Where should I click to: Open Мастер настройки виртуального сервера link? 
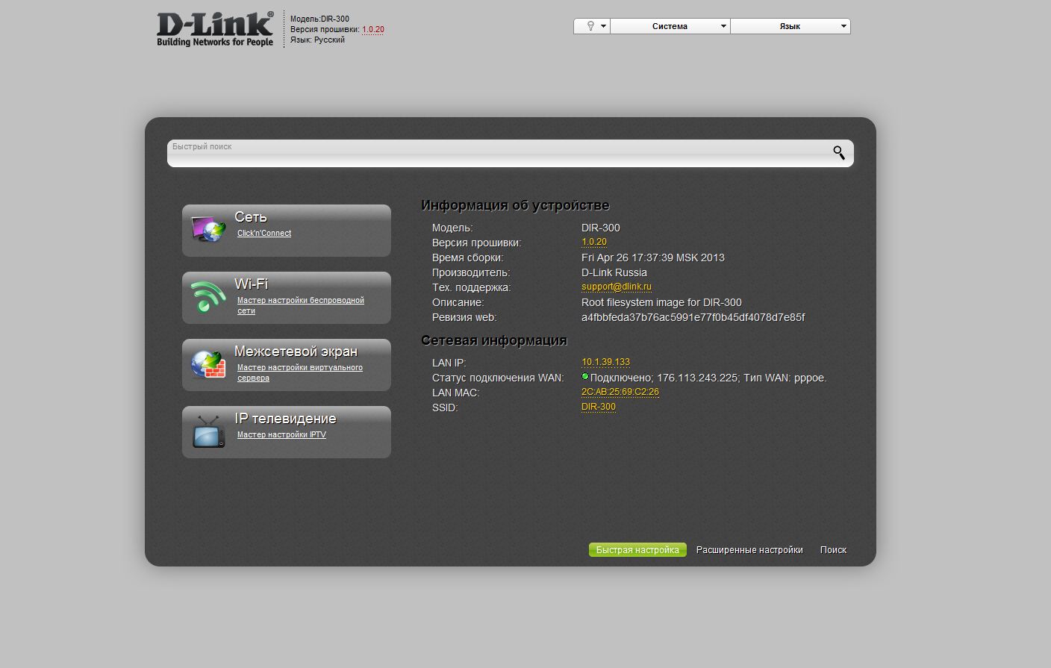(x=300, y=372)
